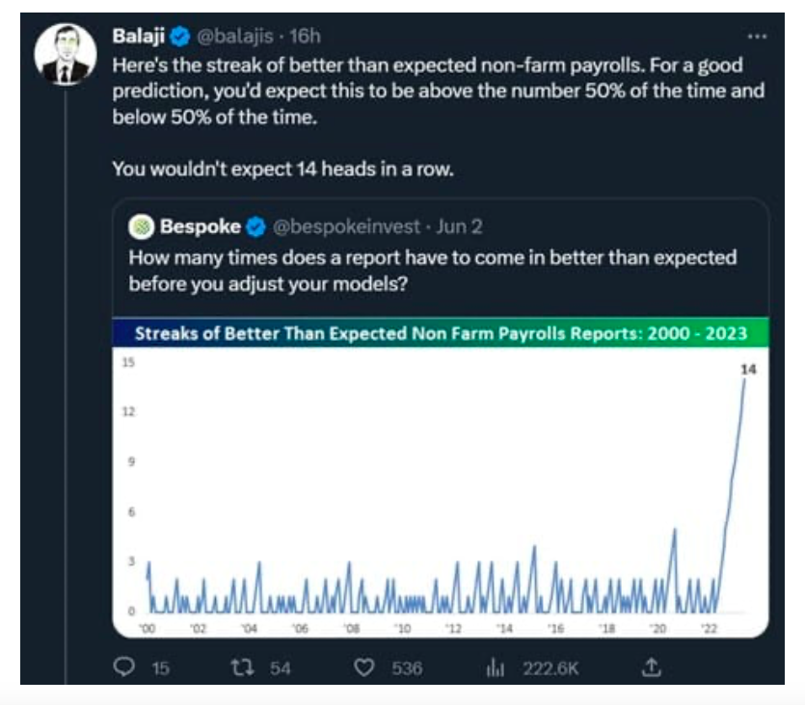805x705 pixels.
Task: Open the view analytics bar chart icon
Action: [x=495, y=667]
